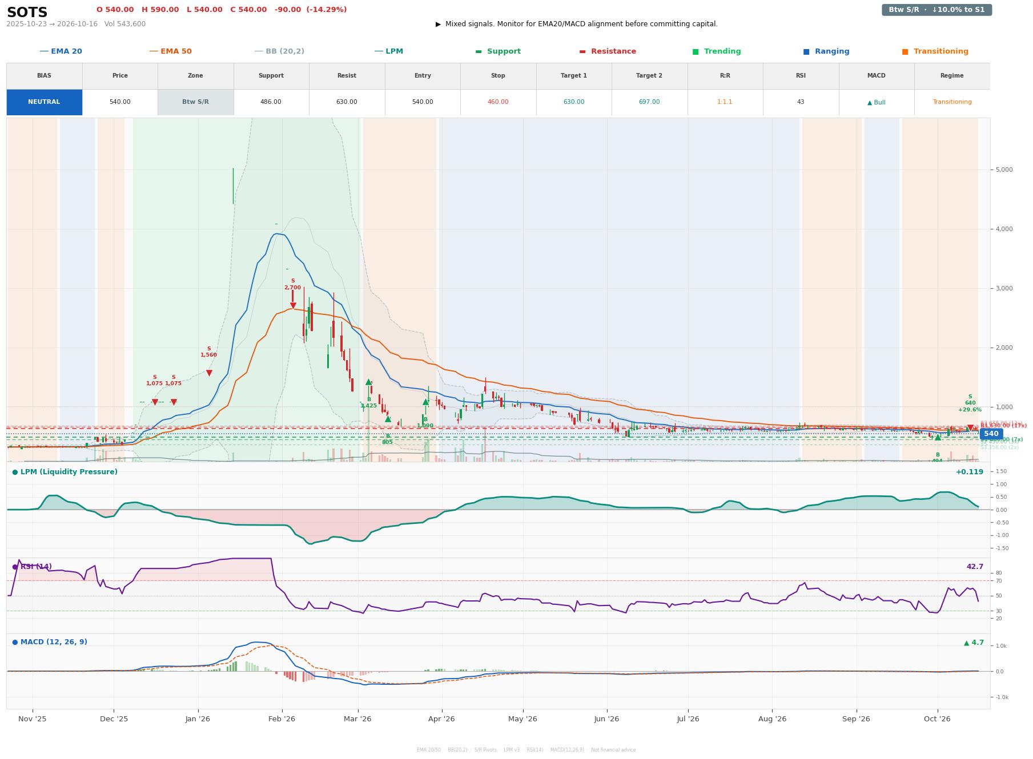This screenshot has width=1033, height=759.
Task: Select the 630.00 value under Target 1
Action: point(574,102)
